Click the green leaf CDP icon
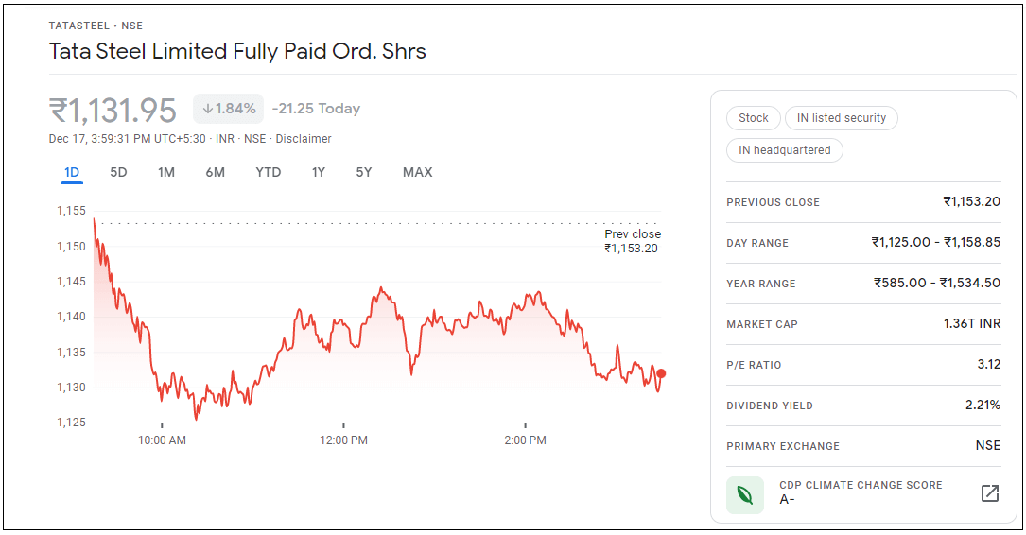Image resolution: width=1026 pixels, height=535 pixels. tap(745, 494)
